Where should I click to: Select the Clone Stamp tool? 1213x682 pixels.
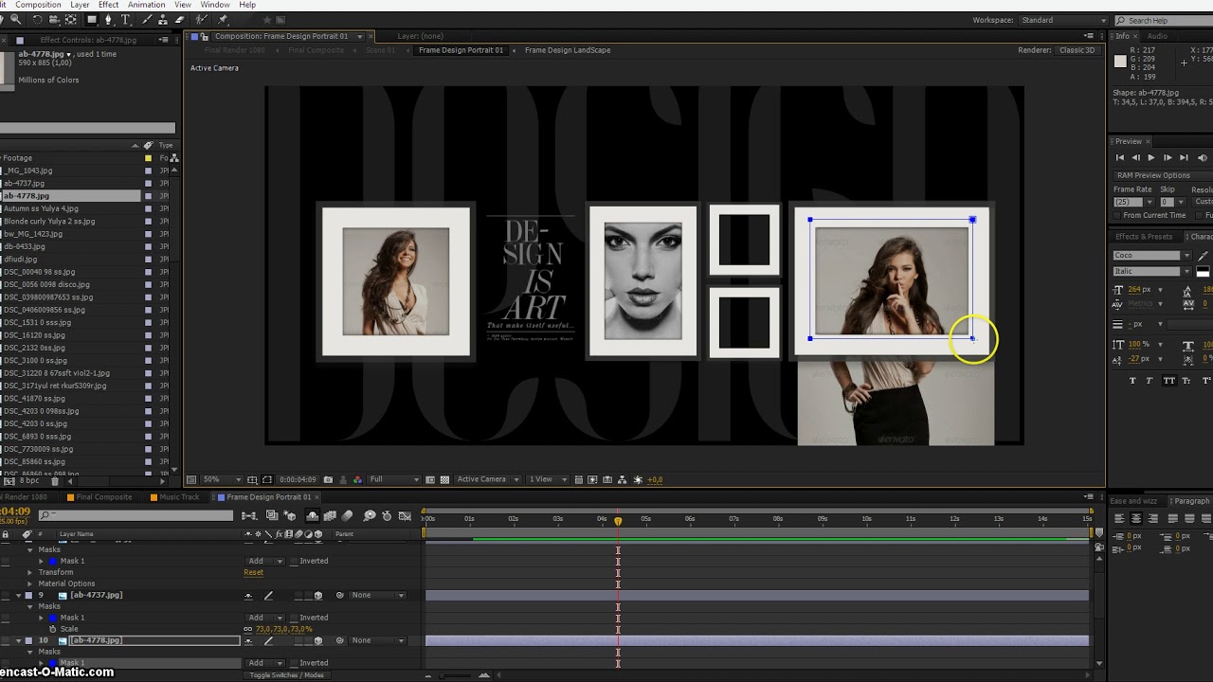pyautogui.click(x=163, y=20)
